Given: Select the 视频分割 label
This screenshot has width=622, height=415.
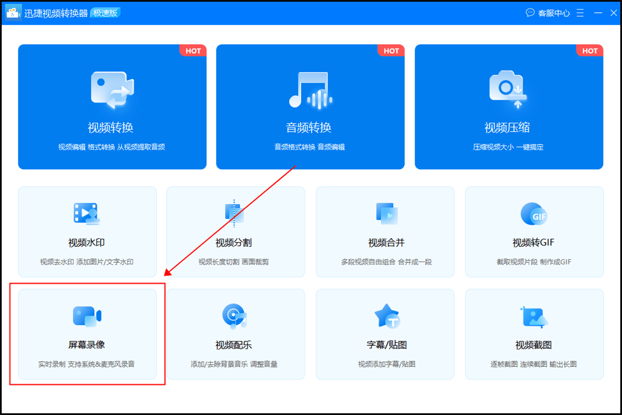Looking at the screenshot, I should coord(234,242).
